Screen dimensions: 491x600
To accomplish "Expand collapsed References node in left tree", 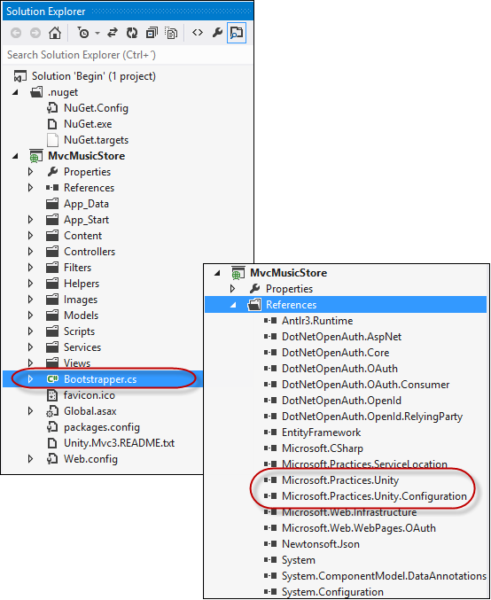I will pyautogui.click(x=31, y=188).
